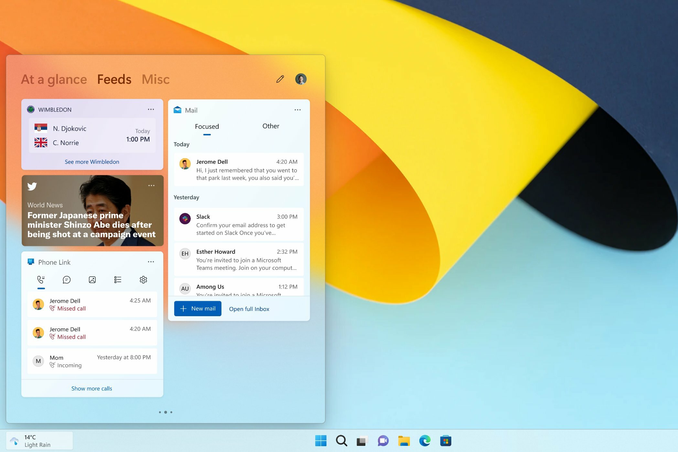Open weather widget button in taskbar
The height and width of the screenshot is (452, 678).
[39, 441]
